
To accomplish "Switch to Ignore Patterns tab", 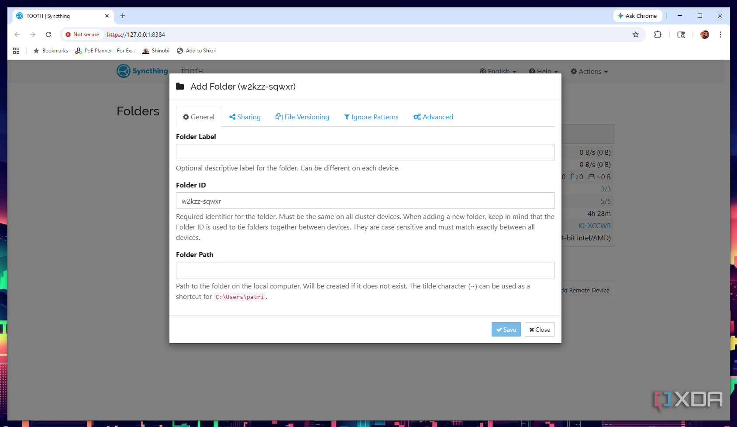I will pyautogui.click(x=371, y=117).
